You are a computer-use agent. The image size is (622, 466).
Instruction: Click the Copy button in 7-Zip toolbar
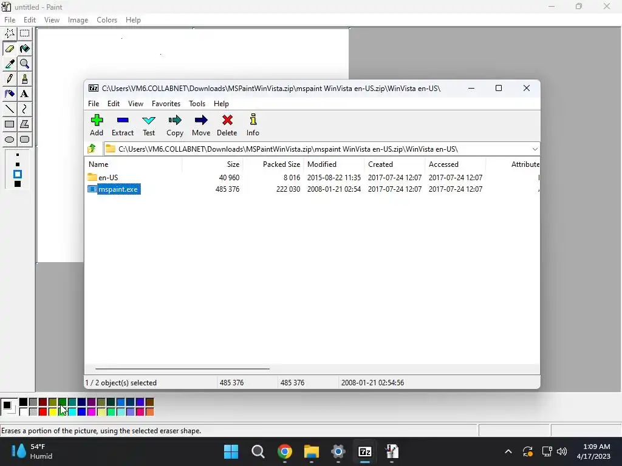[175, 125]
